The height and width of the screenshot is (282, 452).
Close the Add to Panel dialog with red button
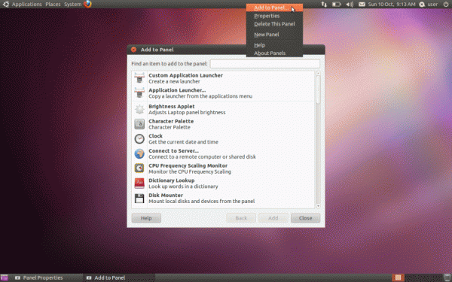tap(134, 50)
